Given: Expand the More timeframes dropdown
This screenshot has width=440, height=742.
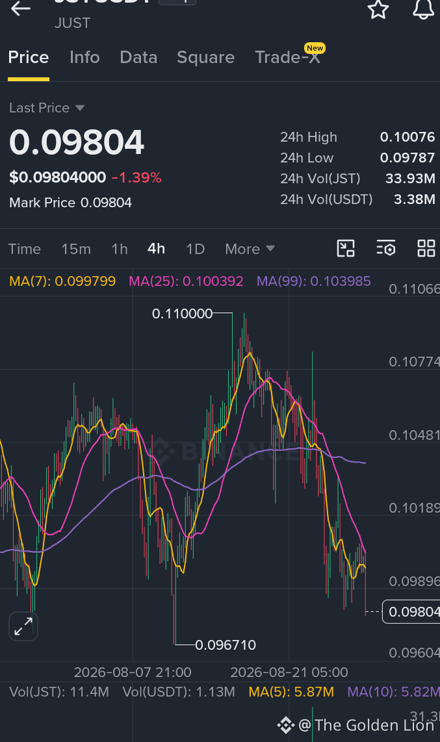Looking at the screenshot, I should [250, 249].
